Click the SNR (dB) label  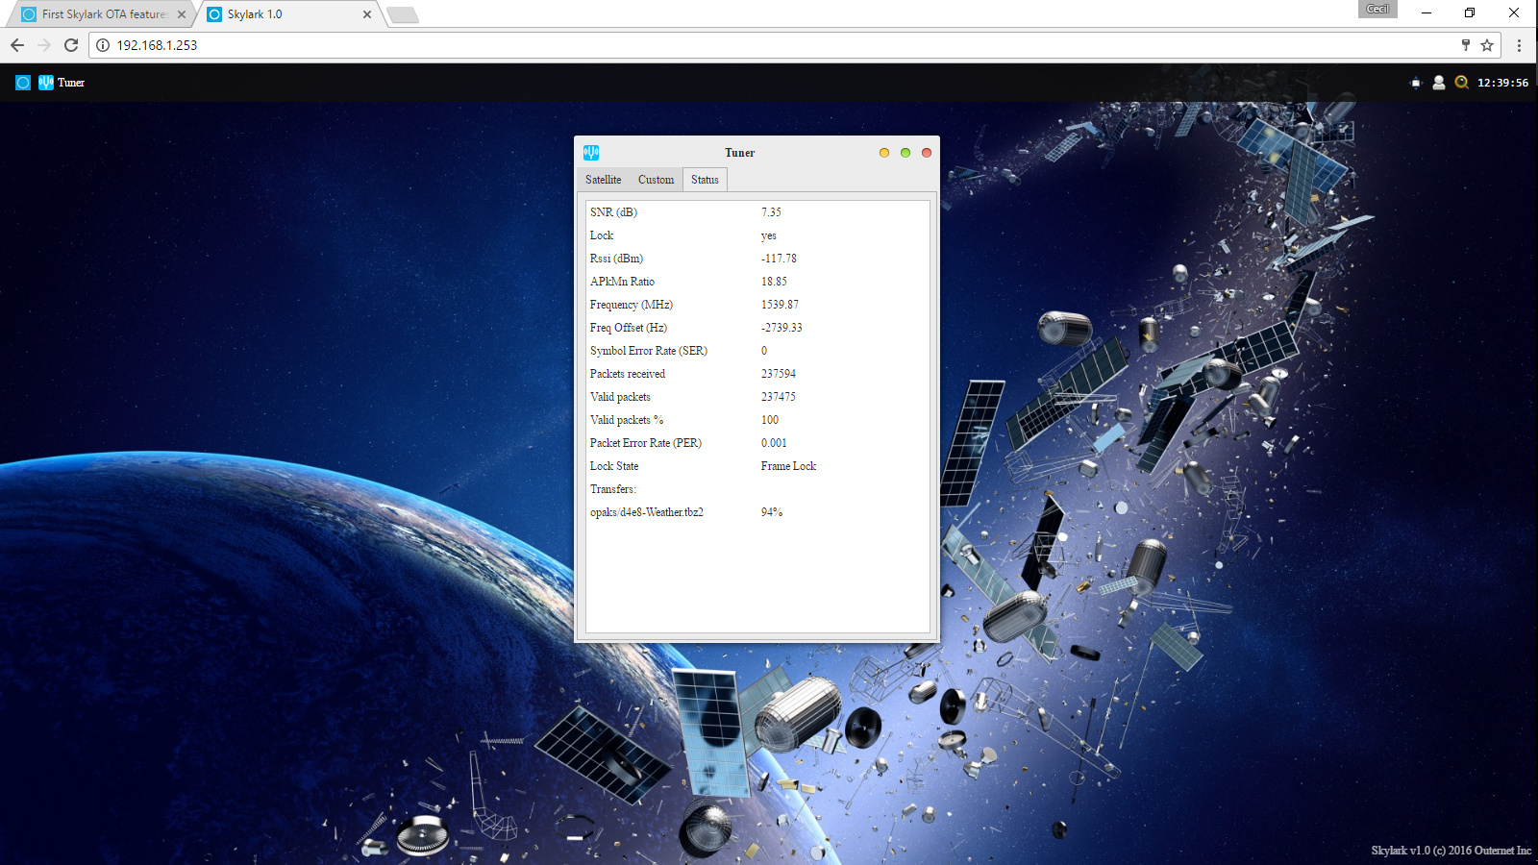click(x=613, y=212)
